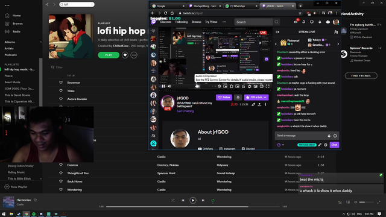
Task: Like the Snowman track heart icon
Action: coord(61,83)
